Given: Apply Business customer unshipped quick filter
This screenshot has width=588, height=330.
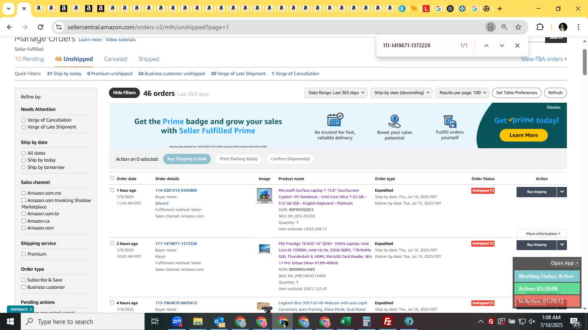Looking at the screenshot, I should 171,73.
